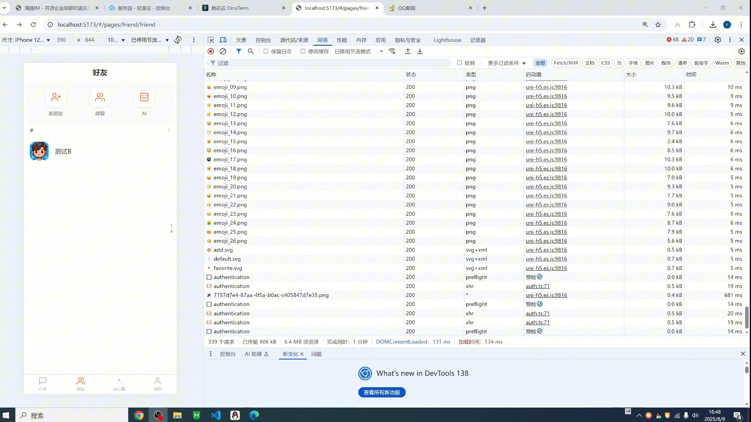Open the 新朋友 new friend icon

click(56, 97)
